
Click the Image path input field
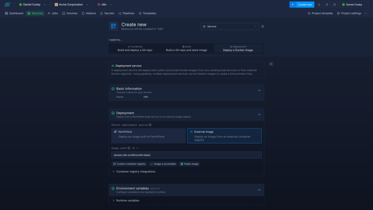186,155
